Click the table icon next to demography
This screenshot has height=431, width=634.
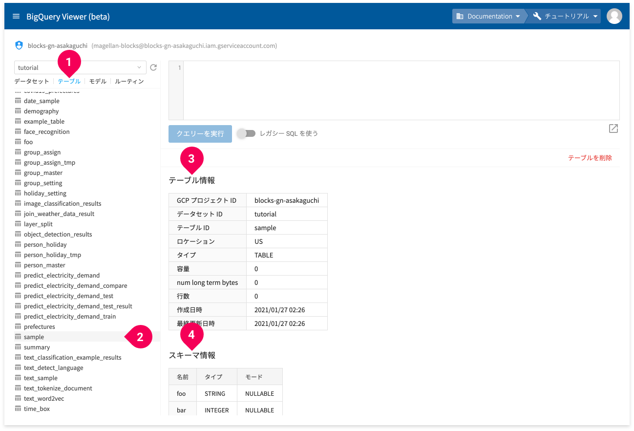[18, 111]
